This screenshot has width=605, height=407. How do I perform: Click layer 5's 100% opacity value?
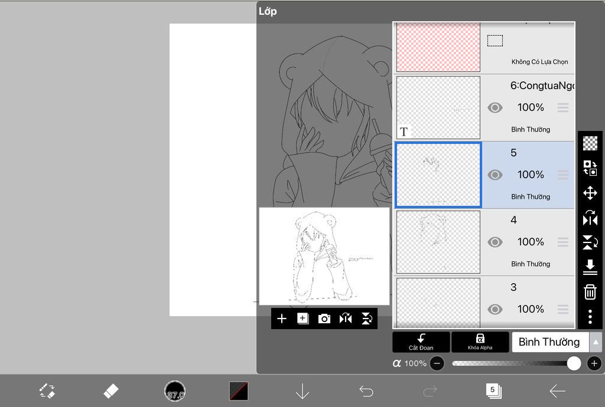pos(531,175)
